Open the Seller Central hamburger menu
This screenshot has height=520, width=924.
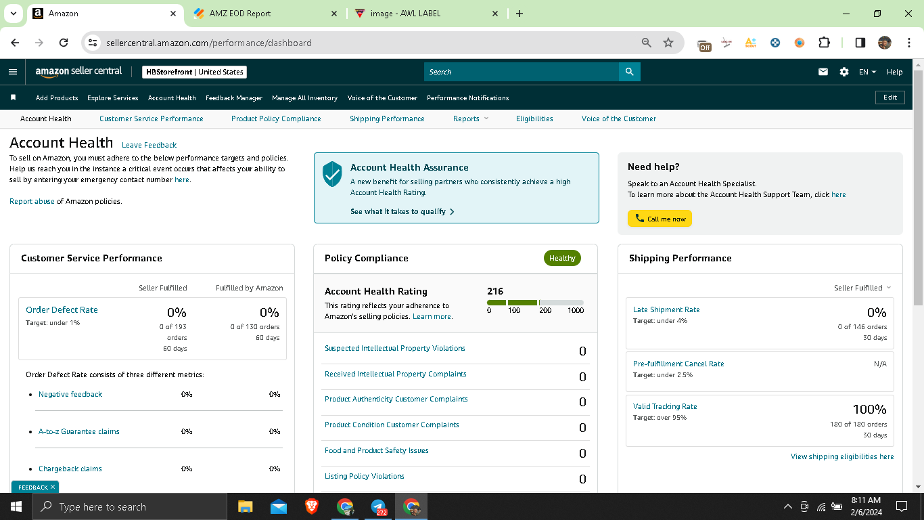coord(13,72)
